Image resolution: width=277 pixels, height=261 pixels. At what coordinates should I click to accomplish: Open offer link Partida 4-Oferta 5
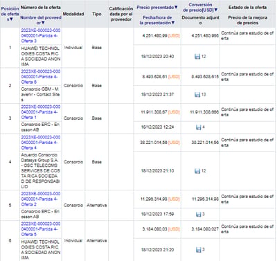pos(41,229)
